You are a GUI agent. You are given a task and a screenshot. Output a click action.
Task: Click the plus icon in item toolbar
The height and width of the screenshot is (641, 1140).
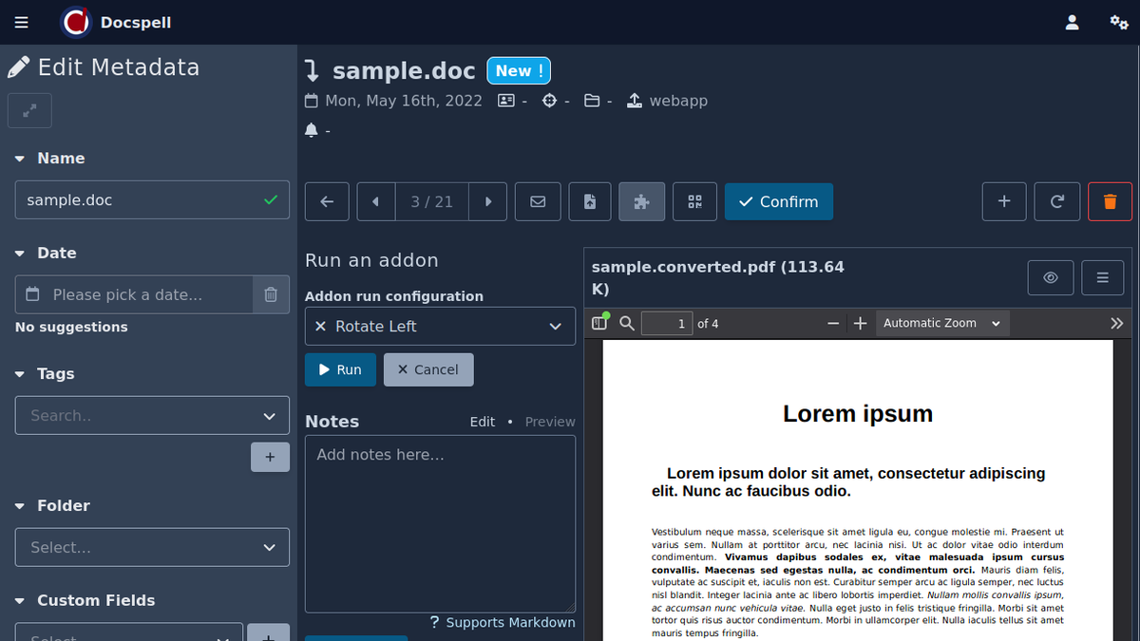pyautogui.click(x=1004, y=201)
